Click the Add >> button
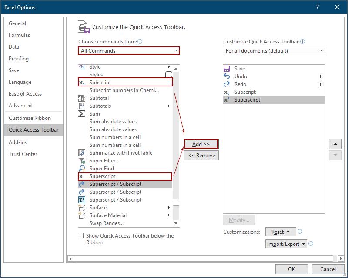Screen dimensions: 348x278 coord(201,144)
